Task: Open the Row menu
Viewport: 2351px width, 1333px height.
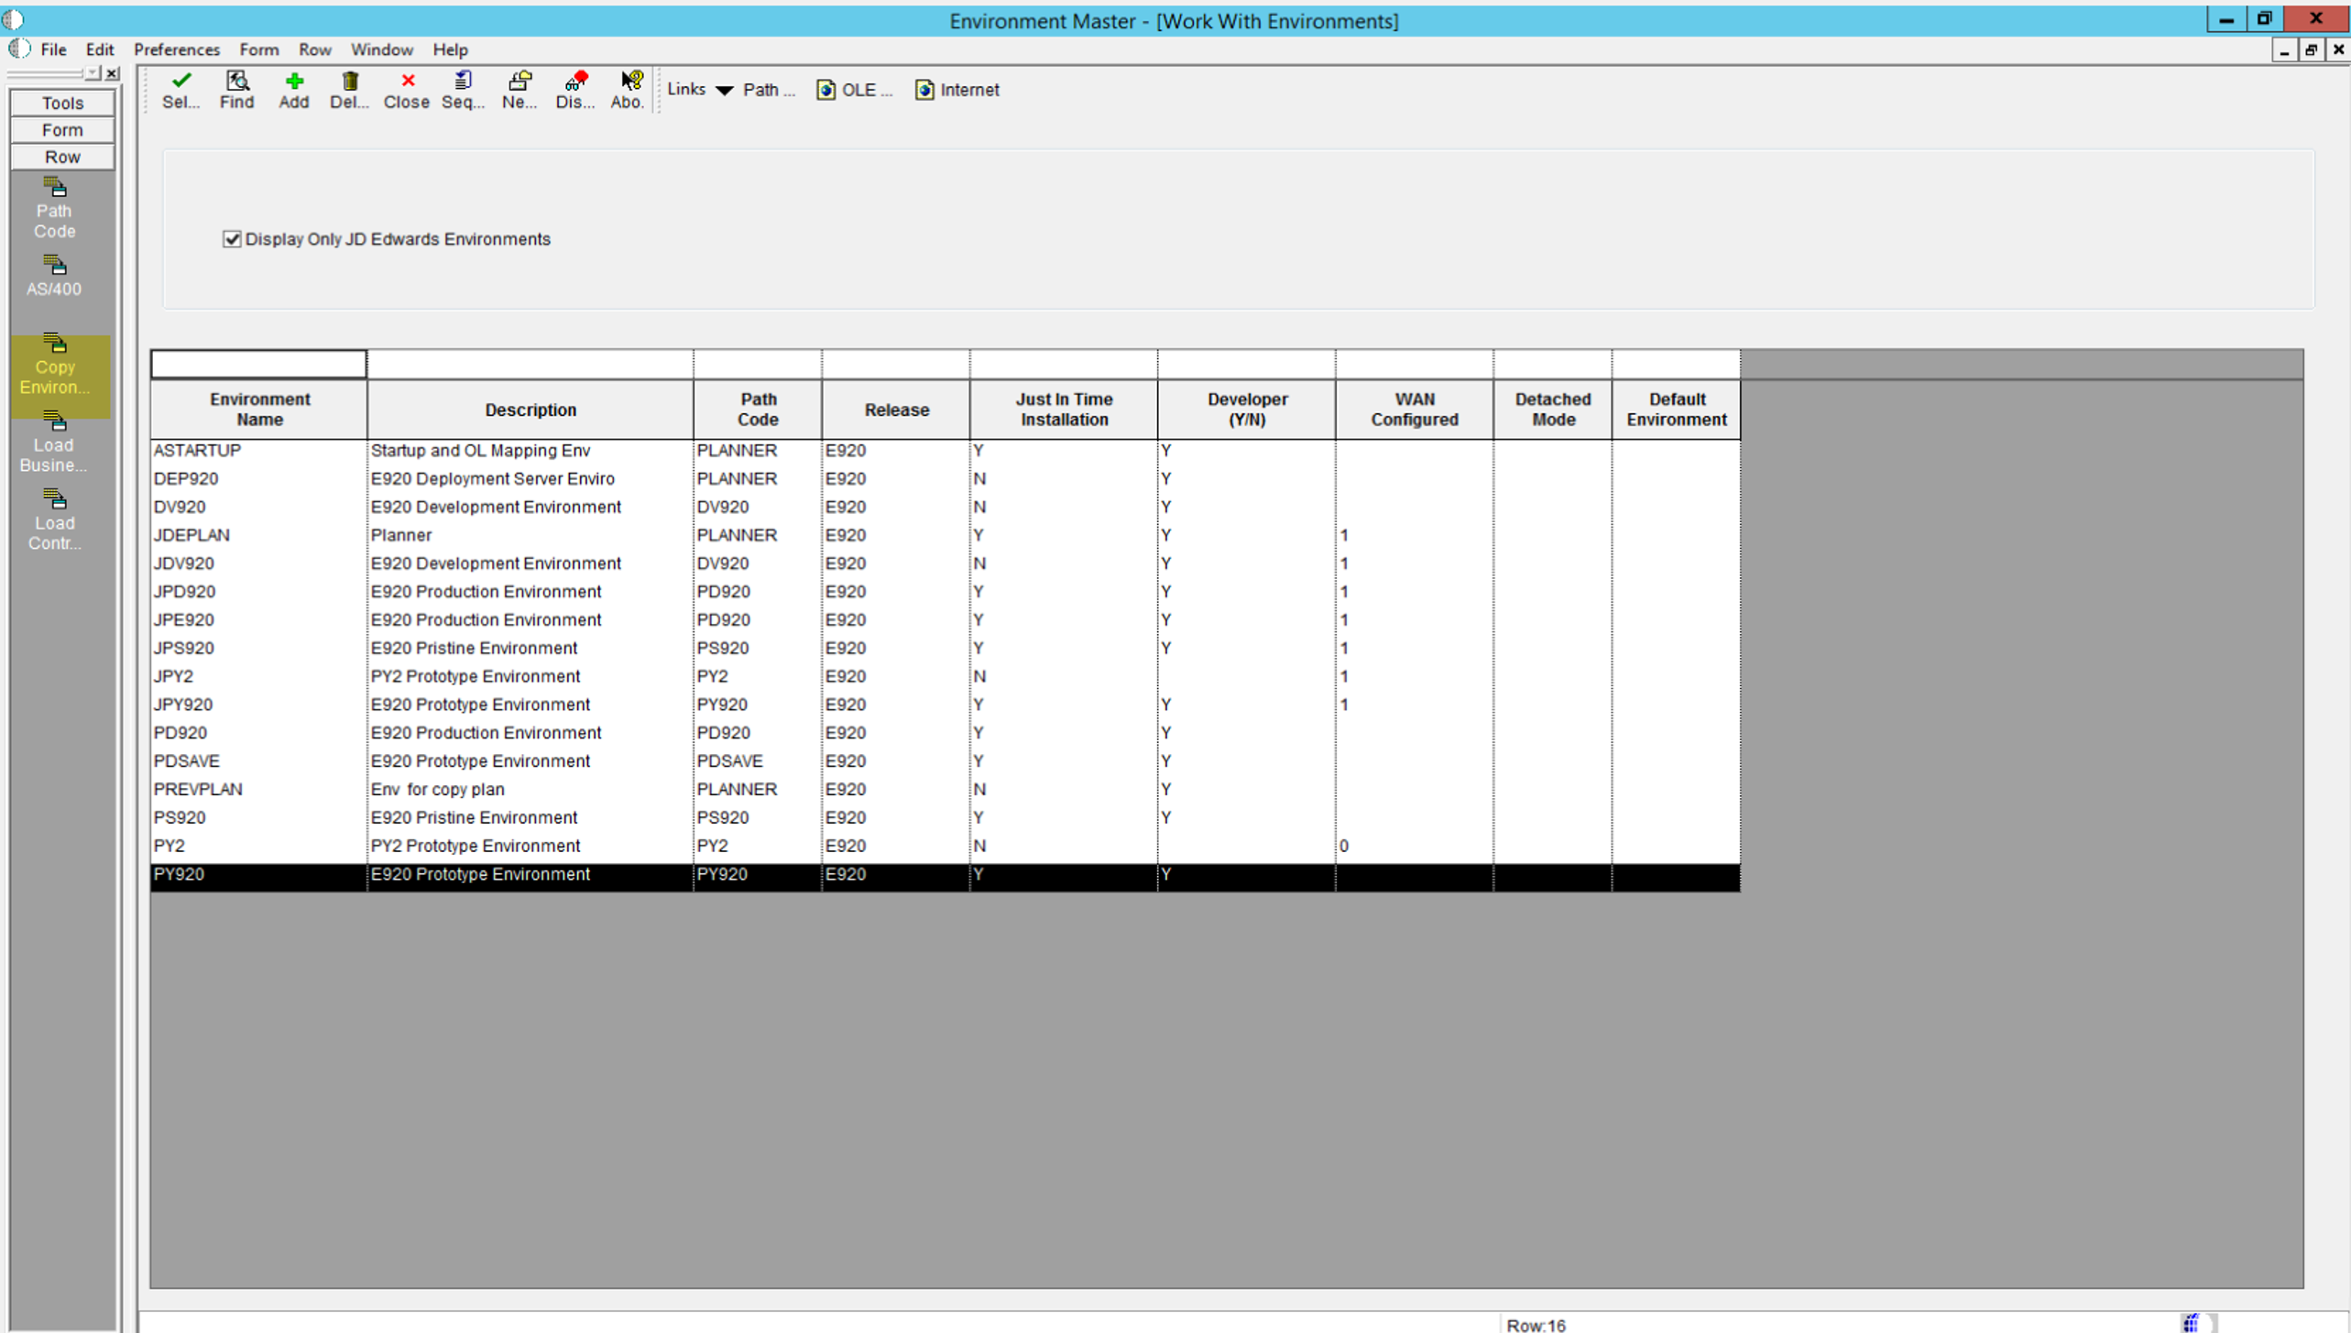Action: point(315,49)
